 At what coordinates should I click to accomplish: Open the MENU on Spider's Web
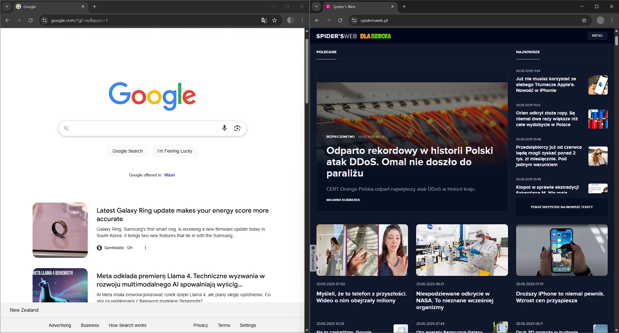(597, 35)
